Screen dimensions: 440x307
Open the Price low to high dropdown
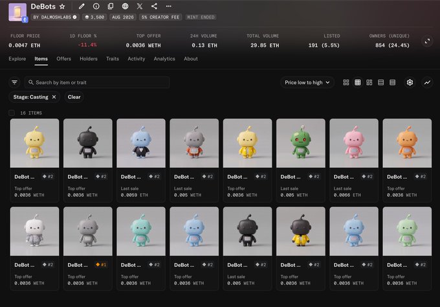point(307,82)
